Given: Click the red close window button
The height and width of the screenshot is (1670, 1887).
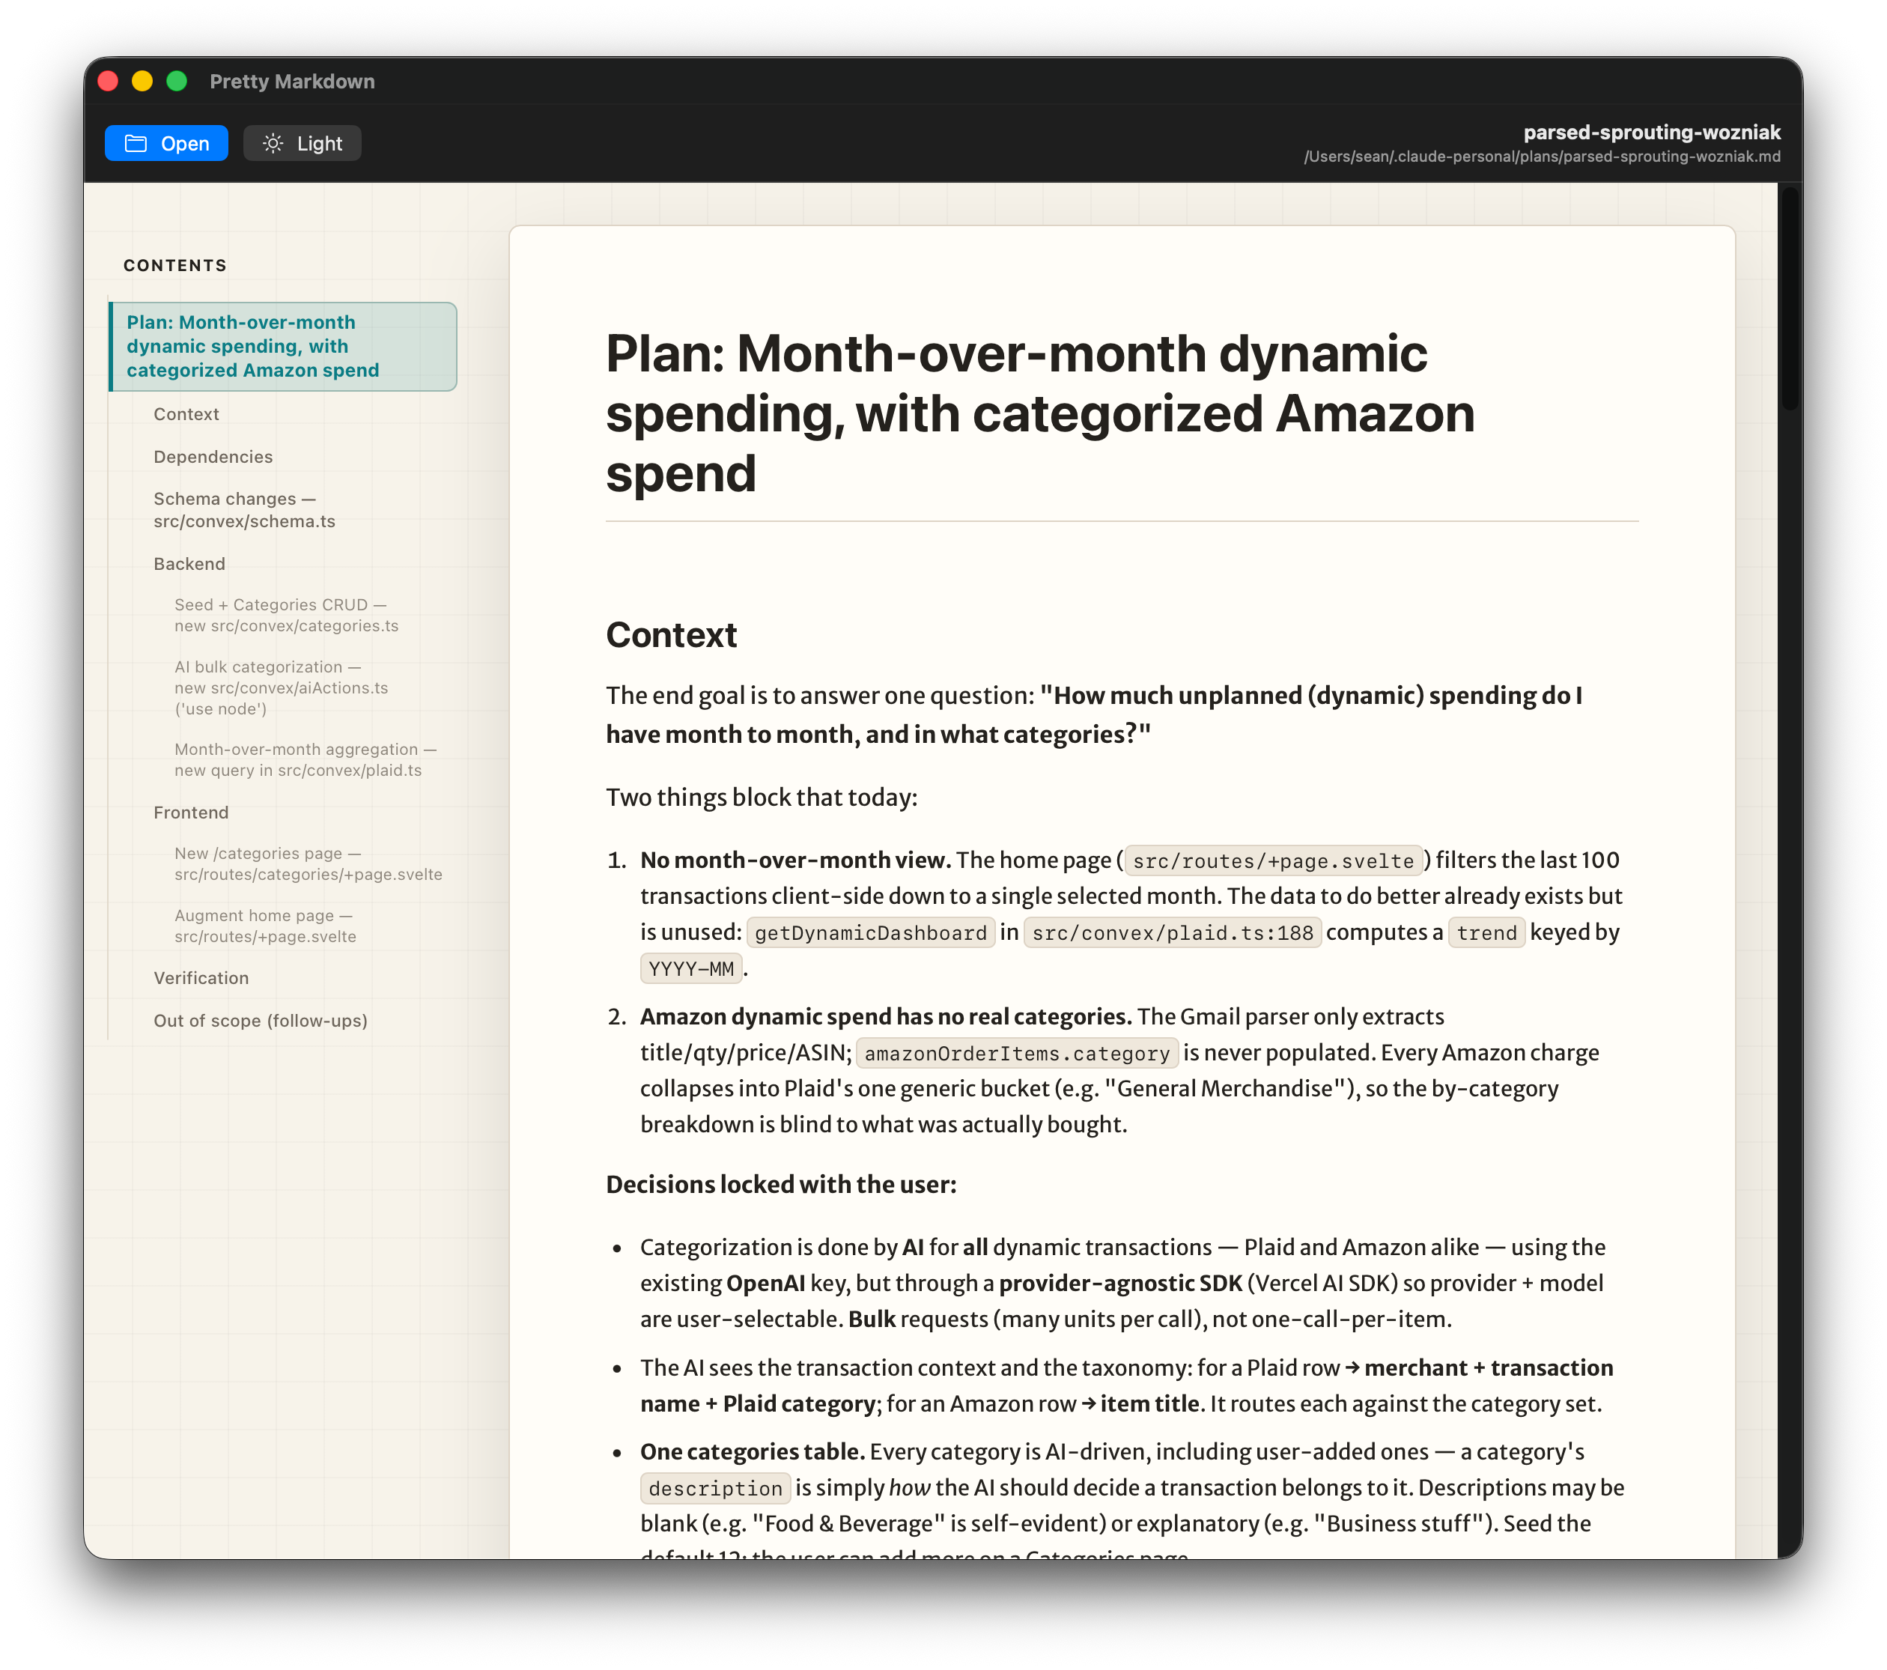Looking at the screenshot, I should click(108, 81).
